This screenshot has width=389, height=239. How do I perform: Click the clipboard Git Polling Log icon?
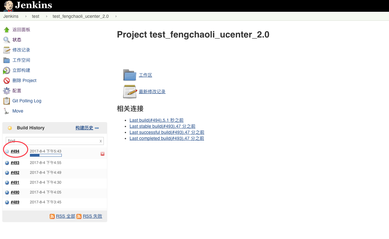pyautogui.click(x=7, y=101)
